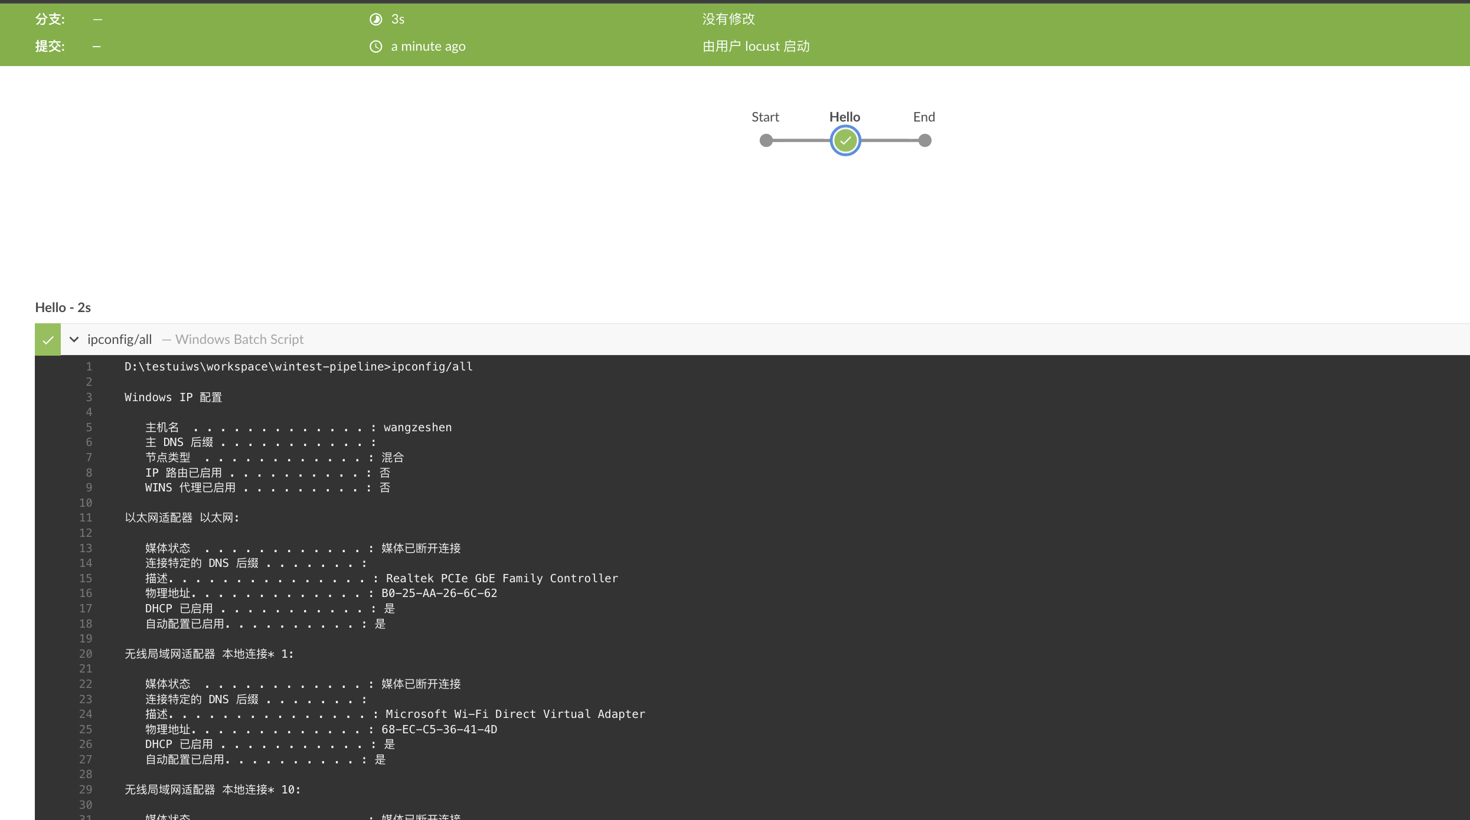Viewport: 1470px width, 820px height.
Task: Click the green success checkmark for ipconfig/all step
Action: tap(48, 340)
